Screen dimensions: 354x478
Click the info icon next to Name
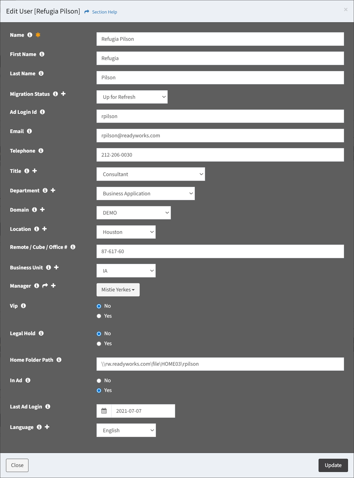tap(30, 35)
